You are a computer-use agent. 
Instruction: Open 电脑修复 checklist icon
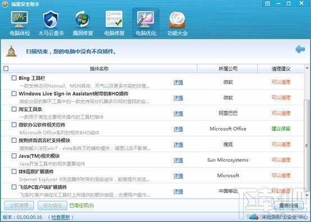pos(115,20)
